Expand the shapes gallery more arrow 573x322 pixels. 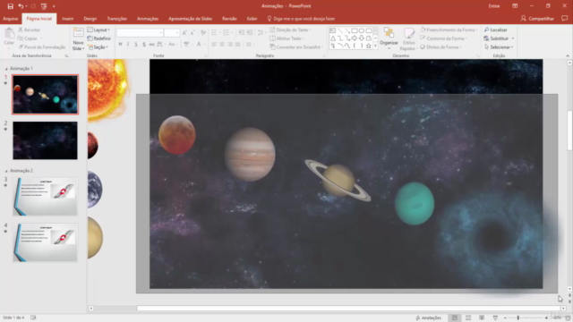click(x=375, y=46)
